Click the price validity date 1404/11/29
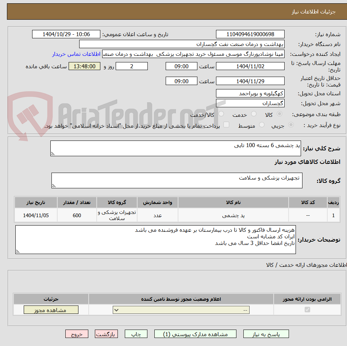347x346 pixels. point(250,81)
